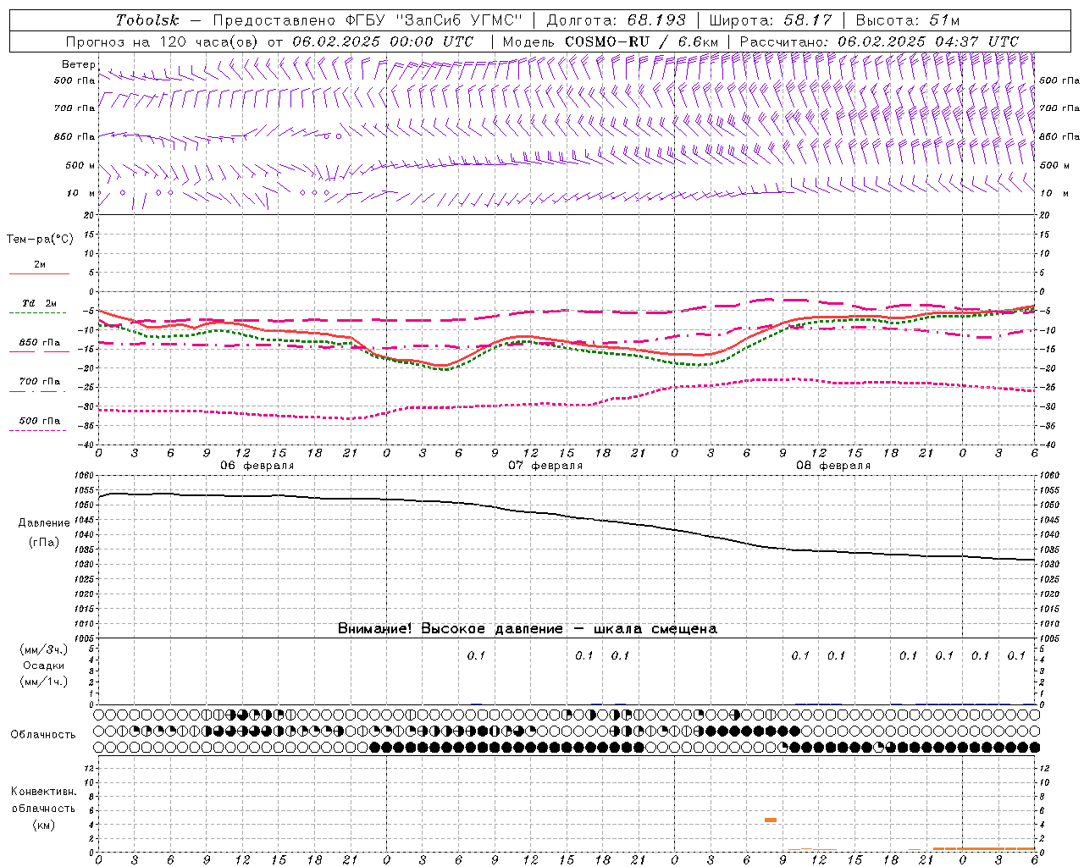Click the '500 м' wind level label on left
1084x867 pixels.
[x=80, y=165]
